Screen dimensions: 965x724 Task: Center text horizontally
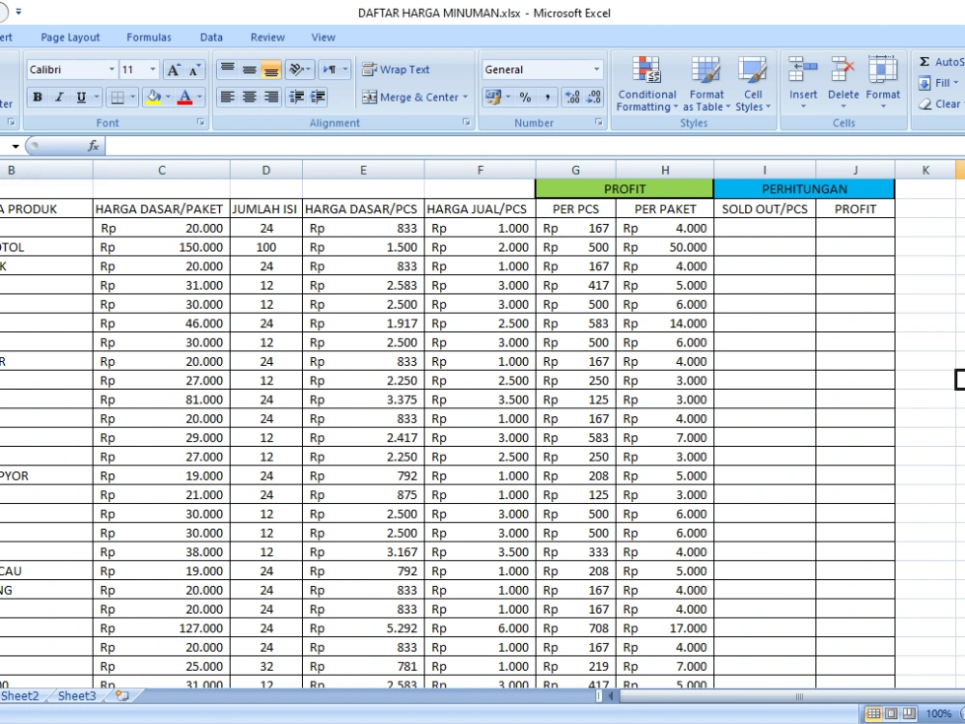coord(249,97)
